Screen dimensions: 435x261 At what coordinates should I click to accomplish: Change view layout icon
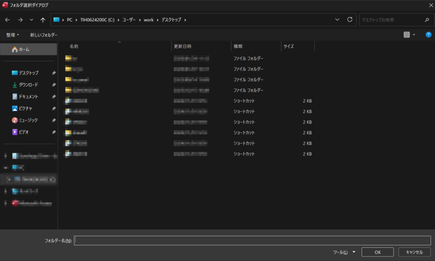click(407, 35)
